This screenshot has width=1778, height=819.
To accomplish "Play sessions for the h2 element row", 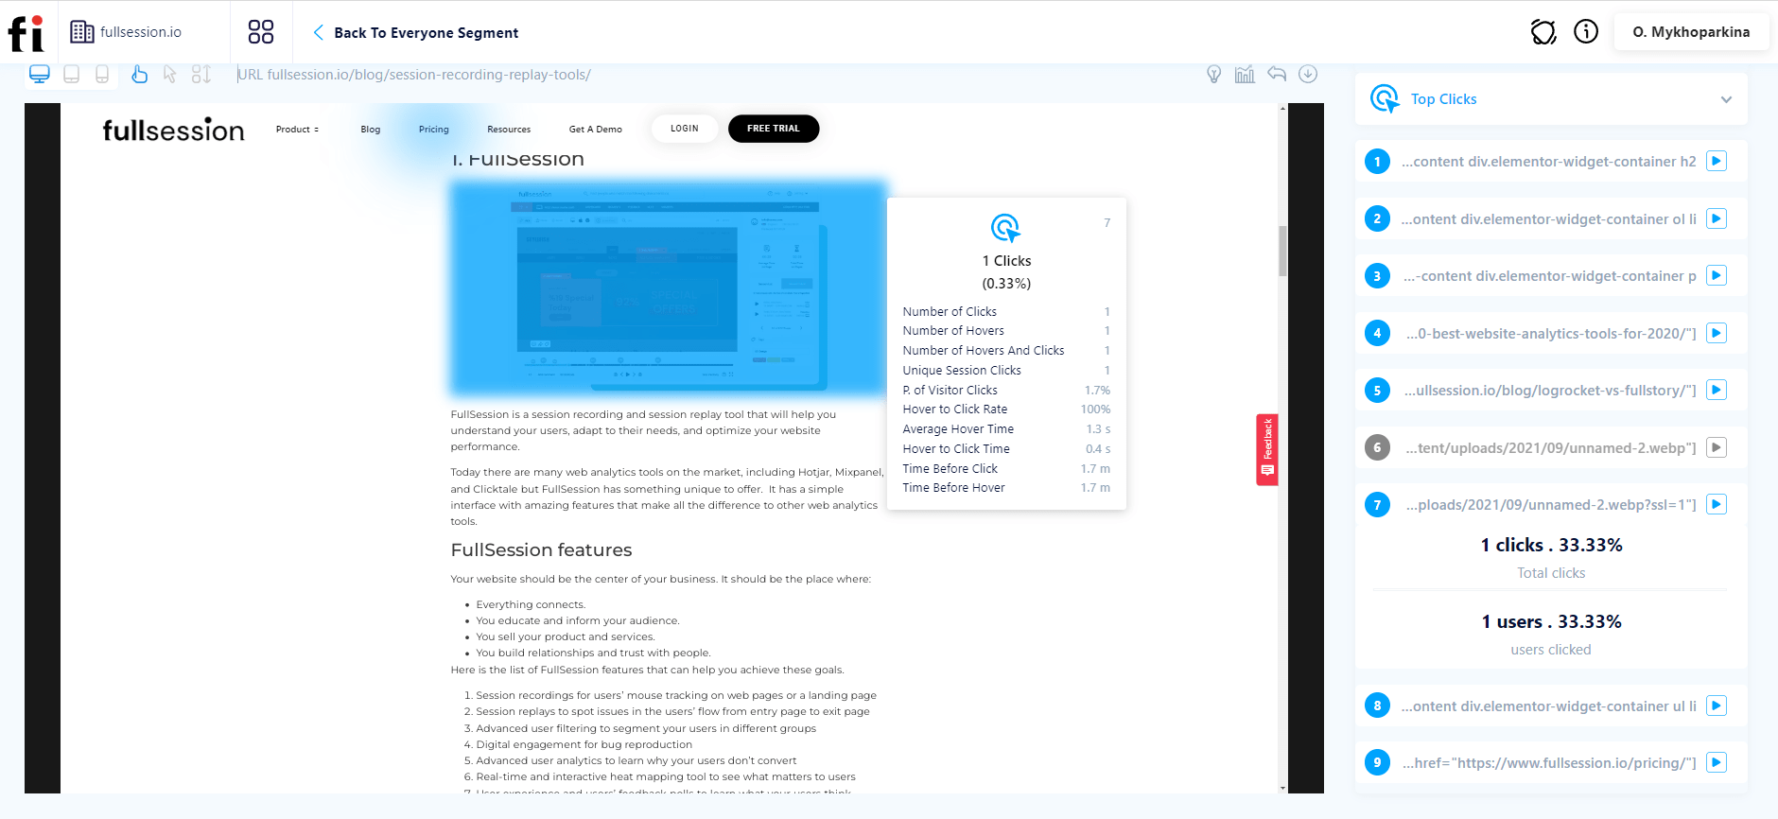I will (1717, 161).
